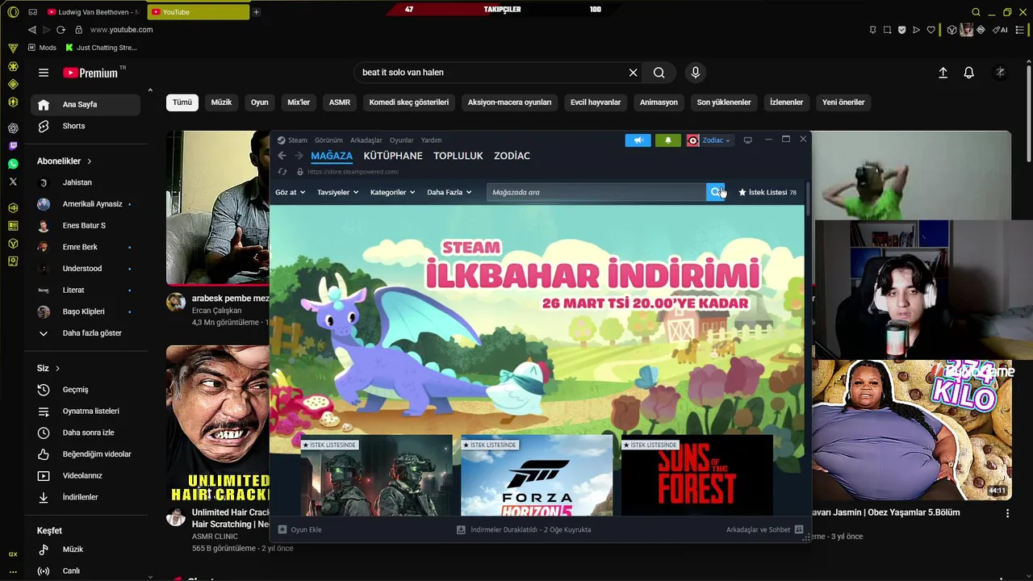This screenshot has width=1033, height=581.
Task: Open Steam Oyunlar menu
Action: click(401, 140)
